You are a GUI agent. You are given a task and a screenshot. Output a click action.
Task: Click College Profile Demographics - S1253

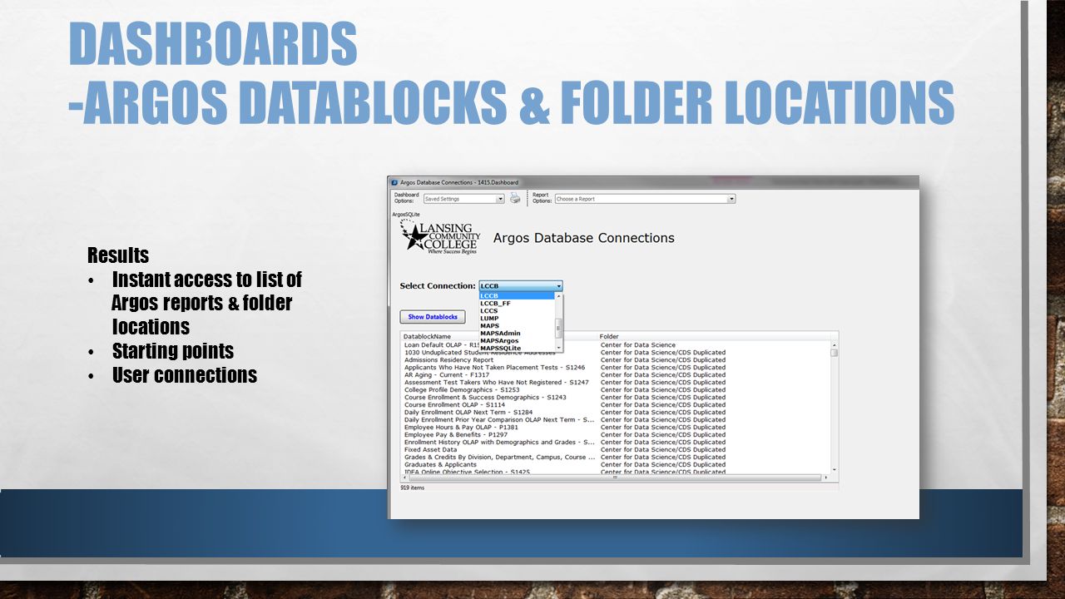tap(616, 390)
